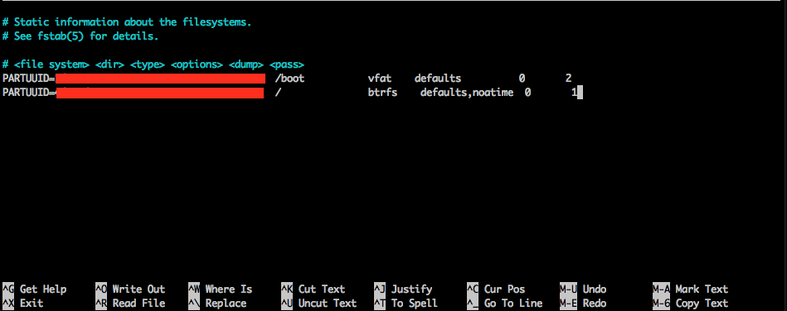This screenshot has width=787, height=311.
Task: Click the /boot mount point text
Action: tap(290, 78)
